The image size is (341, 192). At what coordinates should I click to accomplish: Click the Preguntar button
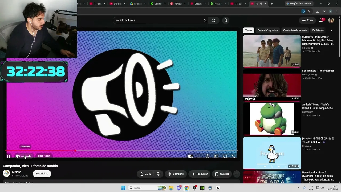[x=200, y=174]
